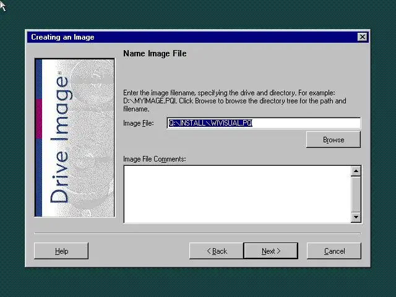Click the instruction text mentioning D:\MYIMAGE.PQI

pyautogui.click(x=235, y=101)
